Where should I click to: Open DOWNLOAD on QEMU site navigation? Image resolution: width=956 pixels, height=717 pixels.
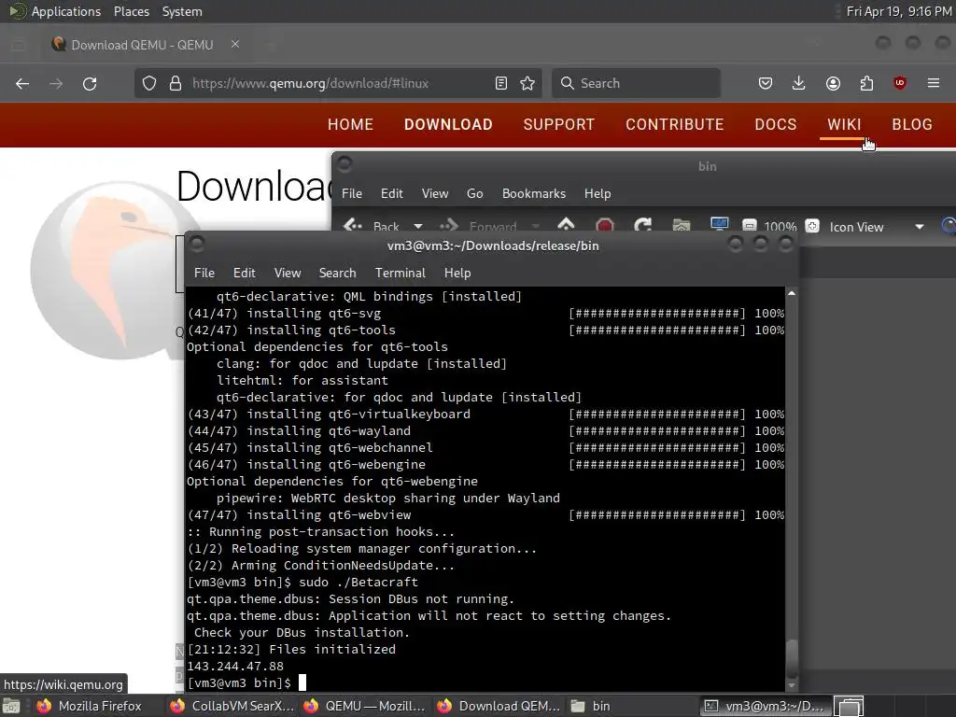[448, 124]
